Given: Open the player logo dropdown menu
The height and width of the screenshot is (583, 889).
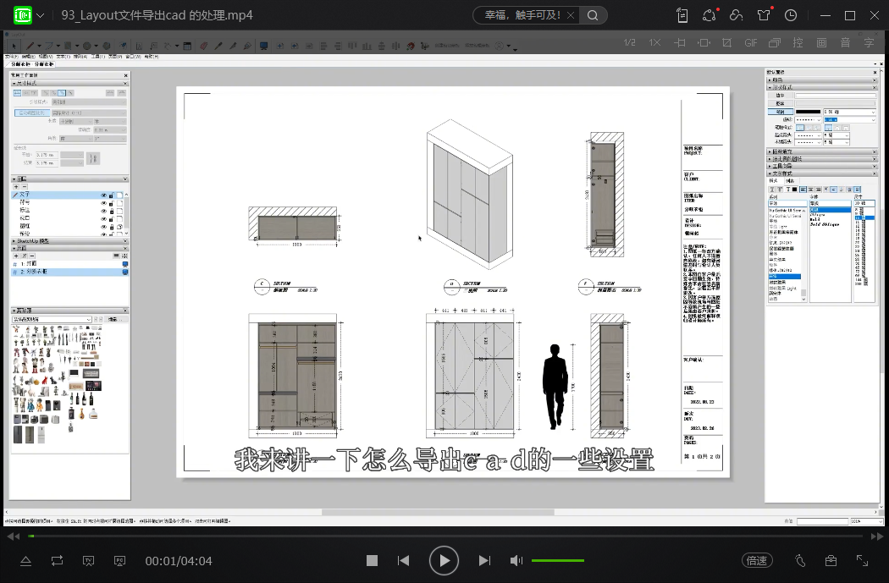Looking at the screenshot, I should pos(40,15).
